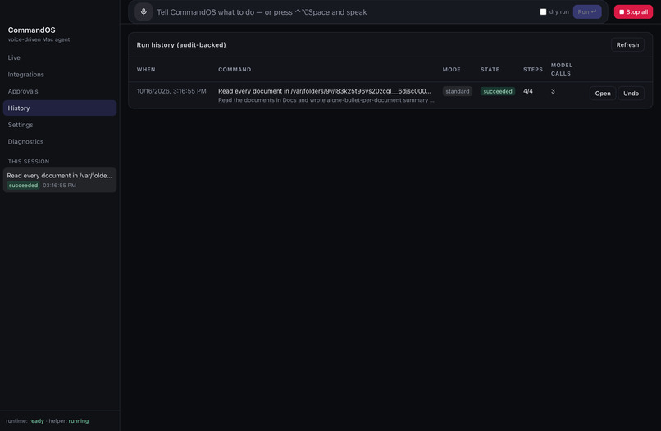Click the MODEL CALLS column header
The image size is (661, 431).
562,69
